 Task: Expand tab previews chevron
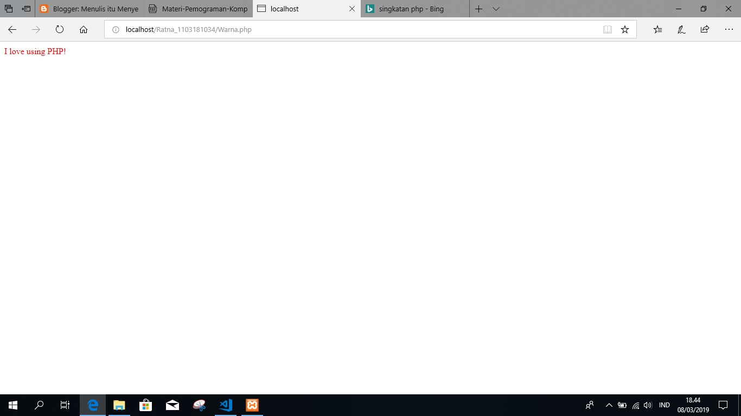(x=496, y=9)
